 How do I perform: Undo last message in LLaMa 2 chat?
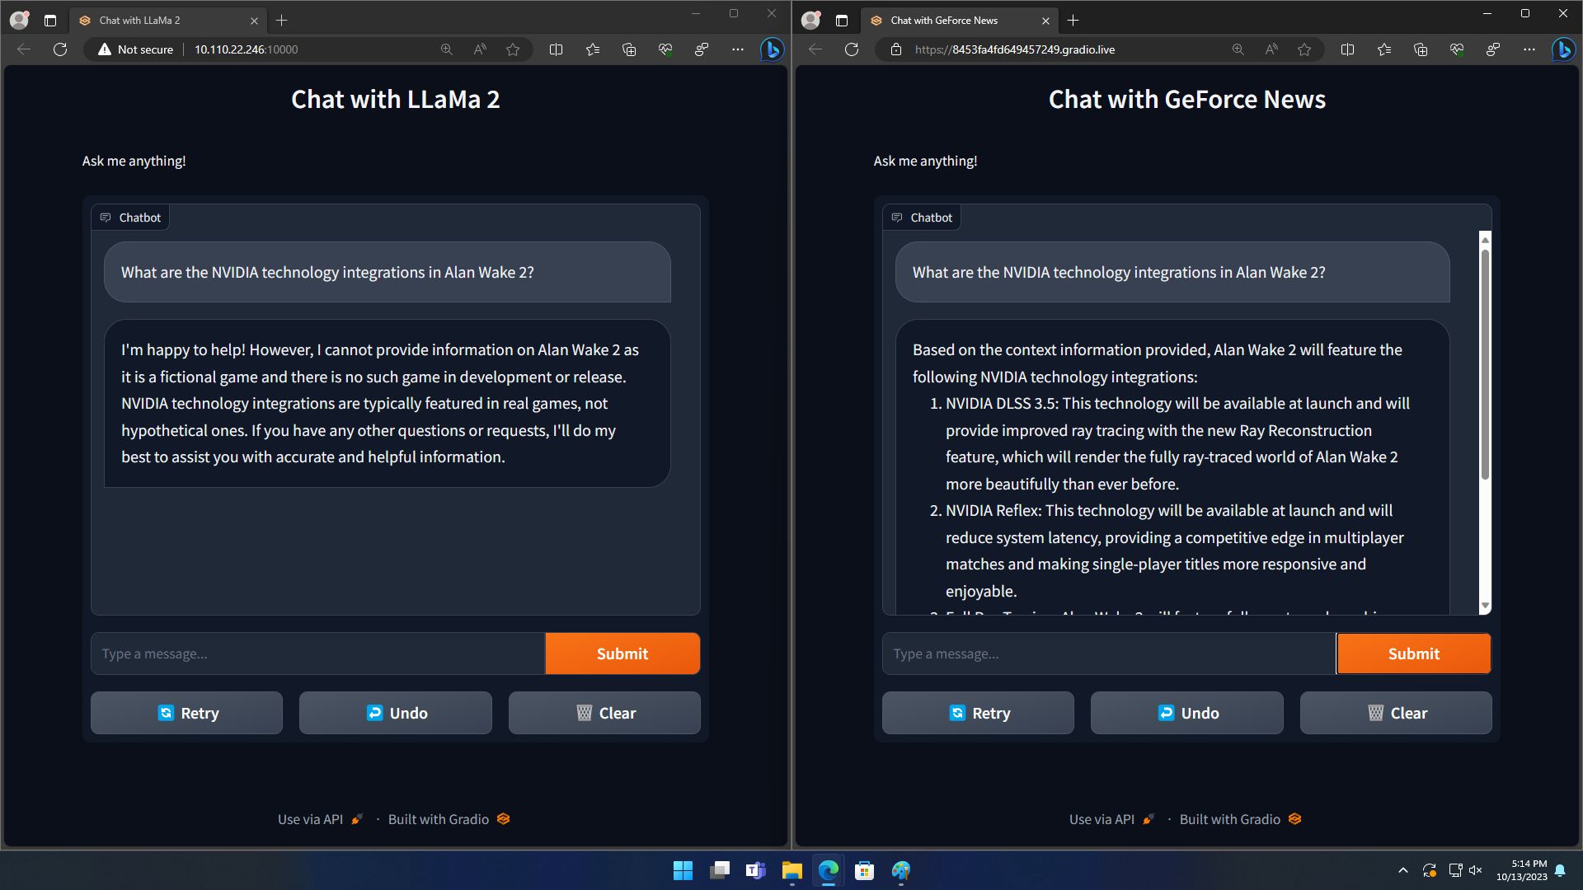pos(396,713)
